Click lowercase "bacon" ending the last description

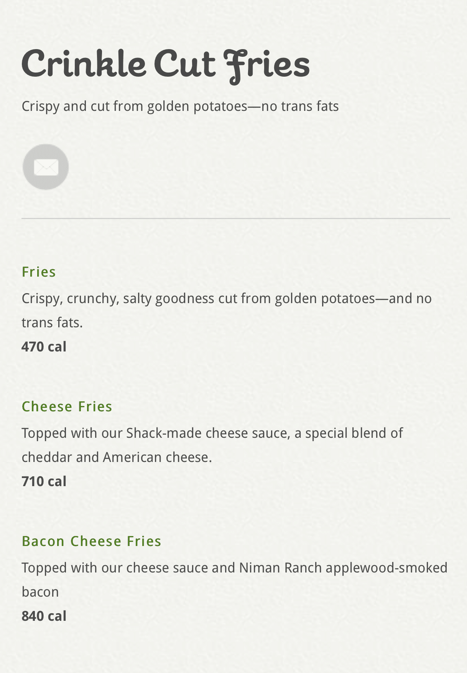pos(40,592)
